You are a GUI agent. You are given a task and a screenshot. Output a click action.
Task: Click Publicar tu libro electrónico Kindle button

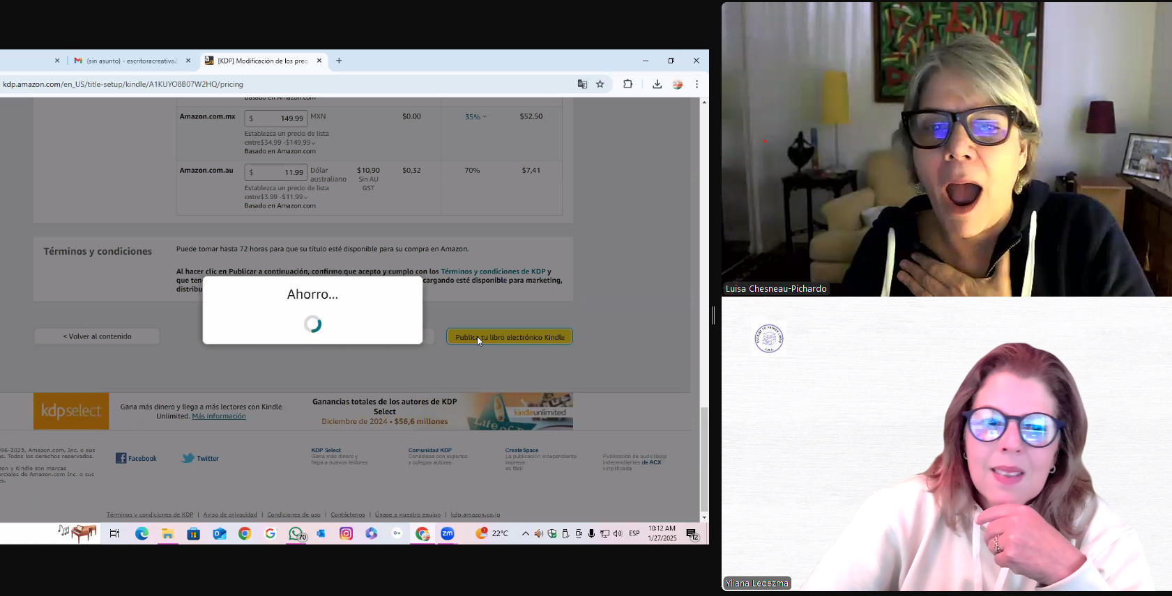[x=510, y=337]
